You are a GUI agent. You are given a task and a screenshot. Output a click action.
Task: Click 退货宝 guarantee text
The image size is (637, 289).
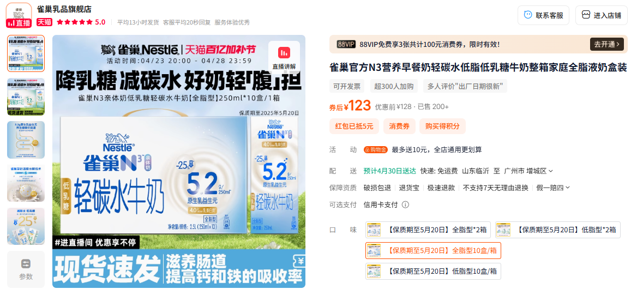[409, 188]
